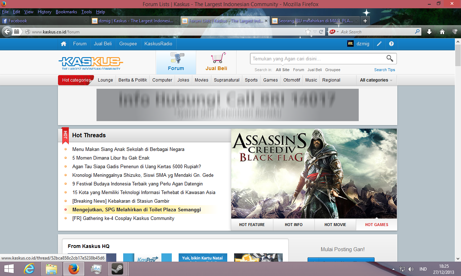Reload the page with the refresh icon
Screen dimensions: 461x276
point(321,32)
